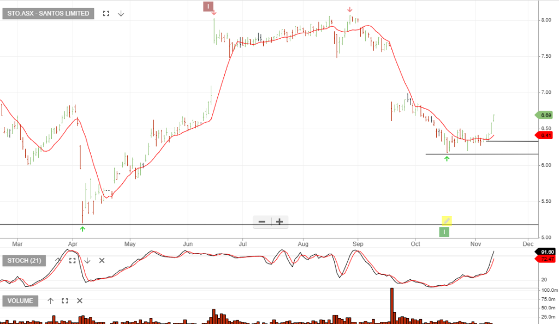Close the STOCH (21) indicator pane
The height and width of the screenshot is (324, 559).
(102, 261)
